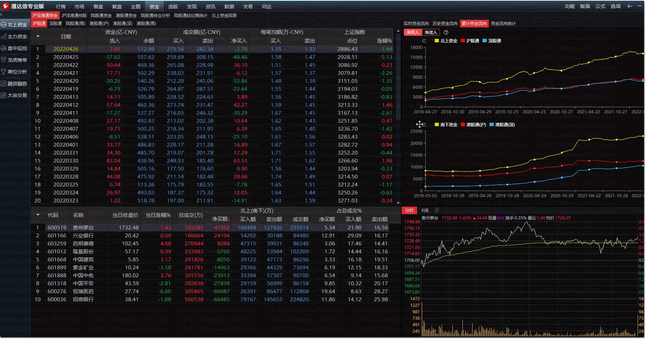This screenshot has width=646, height=339.
Task: Select the 20220425 date row
Action: [213, 57]
